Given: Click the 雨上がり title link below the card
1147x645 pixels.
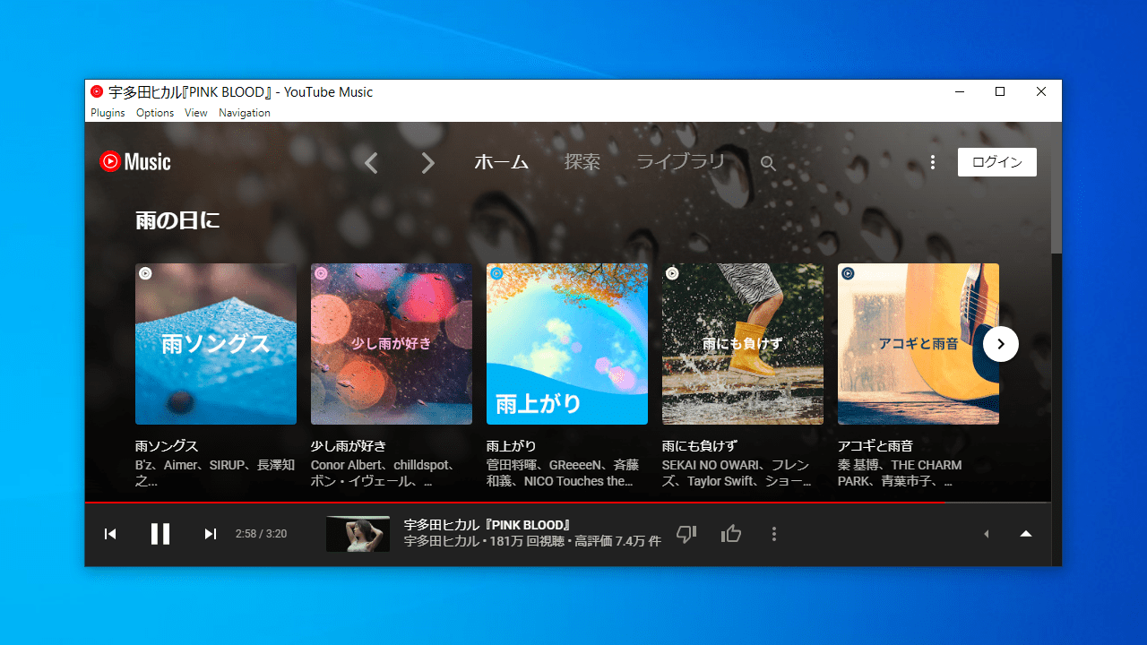Looking at the screenshot, I should [512, 446].
